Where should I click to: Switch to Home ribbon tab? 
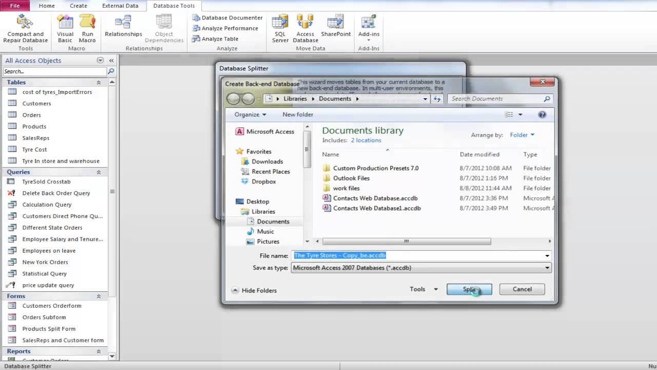tap(47, 6)
